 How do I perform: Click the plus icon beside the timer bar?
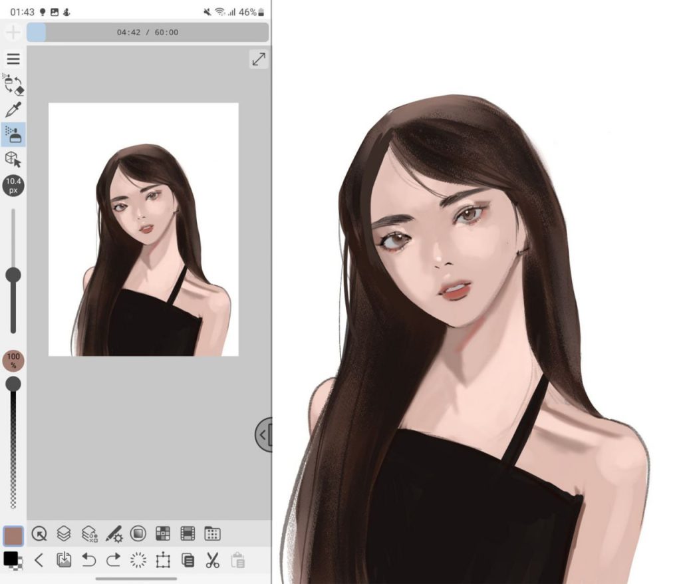point(13,33)
